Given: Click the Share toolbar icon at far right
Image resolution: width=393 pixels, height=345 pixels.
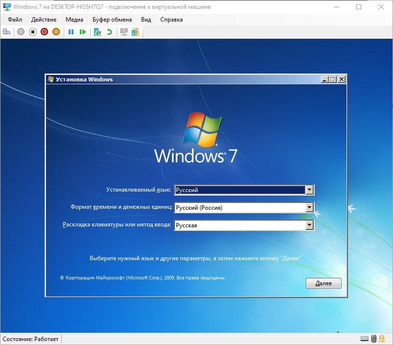Looking at the screenshot, I should 135,32.
